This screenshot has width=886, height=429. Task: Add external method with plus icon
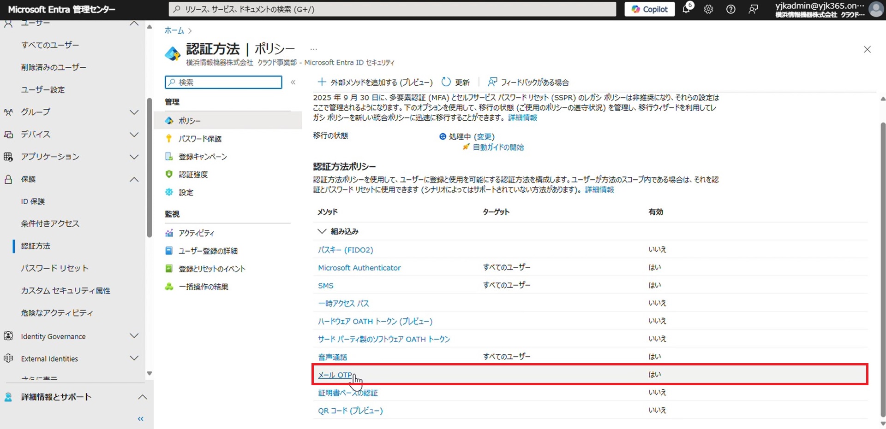(x=322, y=82)
